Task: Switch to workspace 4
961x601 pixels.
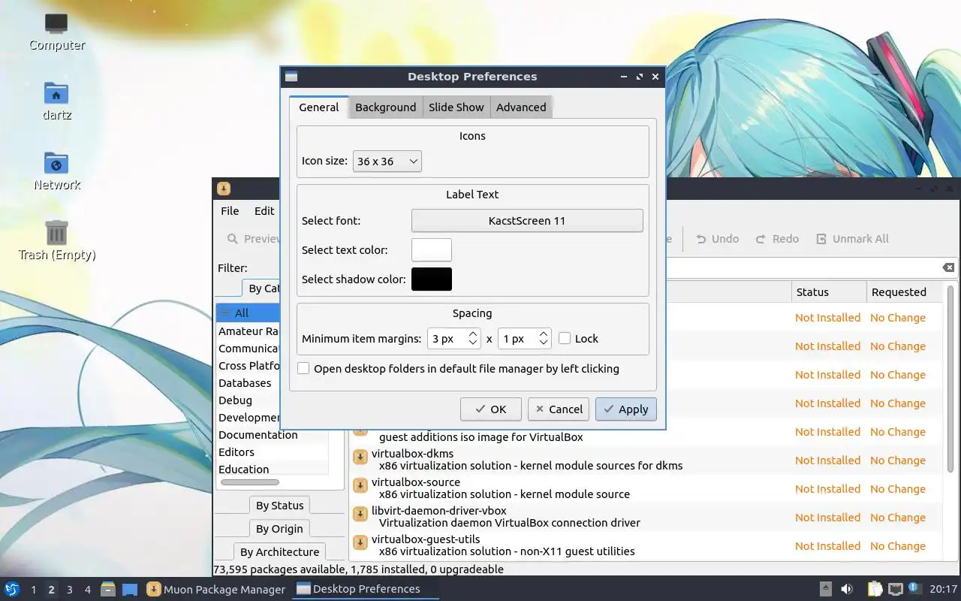Action: (x=88, y=590)
